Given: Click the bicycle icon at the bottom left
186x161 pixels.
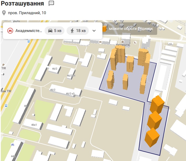Looking at the screenshot, I should 12,144.
